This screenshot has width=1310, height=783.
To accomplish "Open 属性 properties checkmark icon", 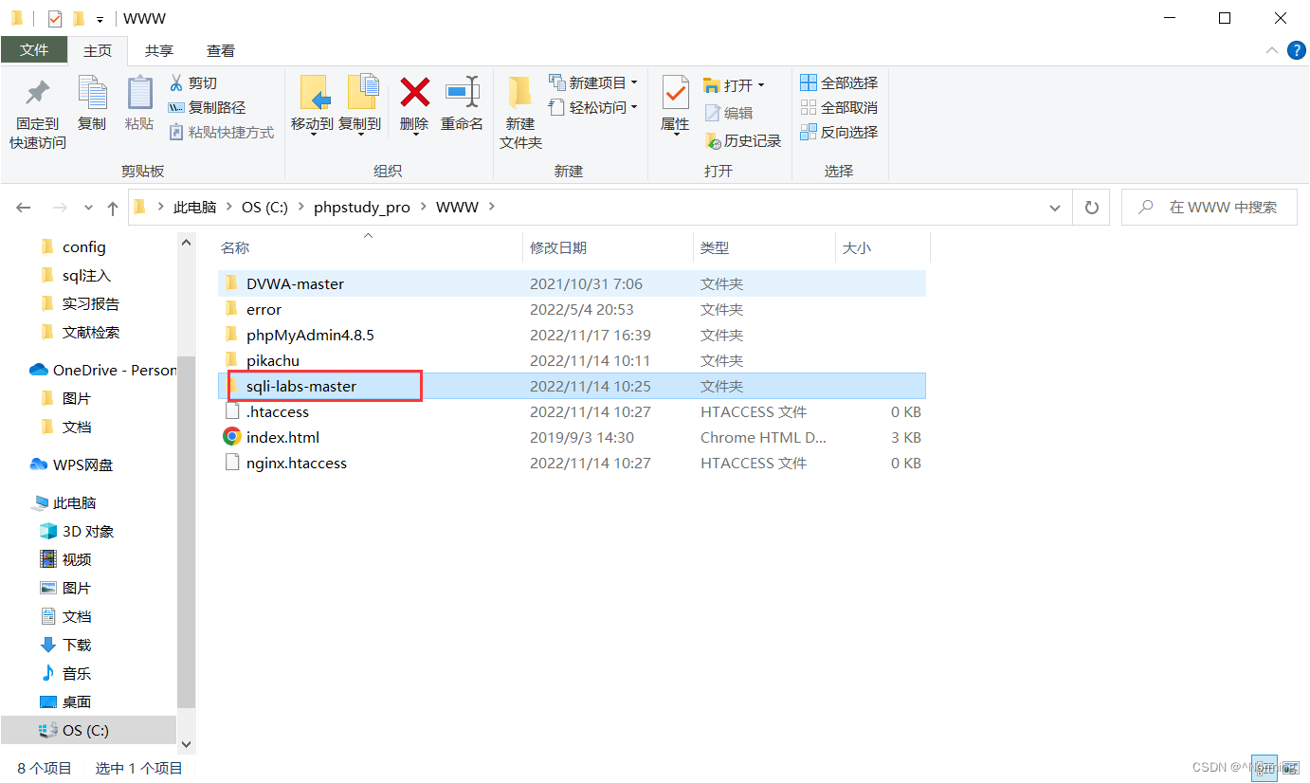I will 675,93.
